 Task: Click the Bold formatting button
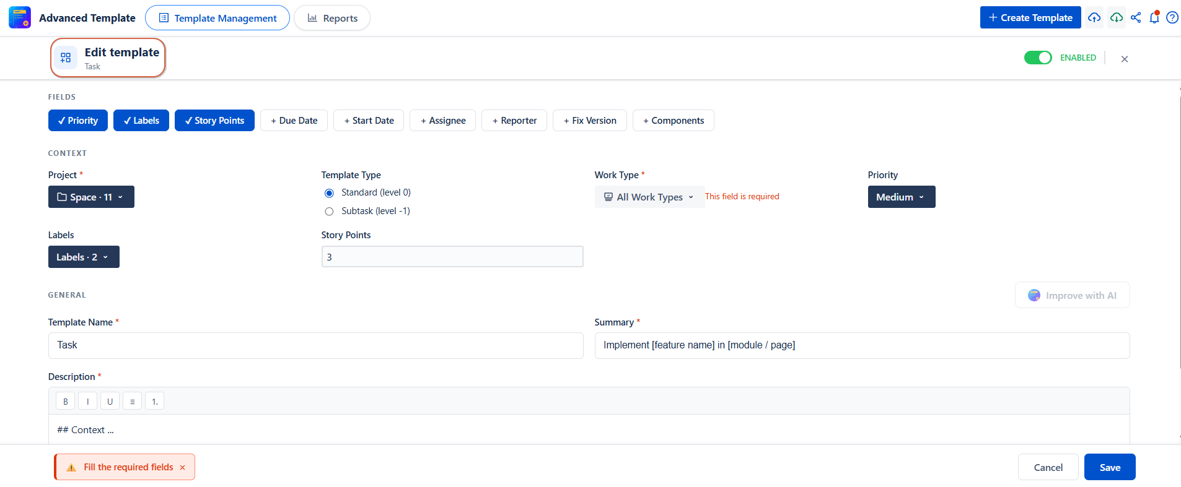tap(66, 401)
